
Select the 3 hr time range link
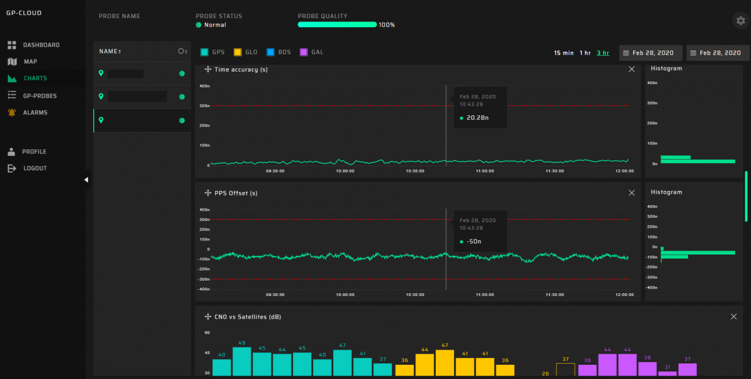[603, 52]
